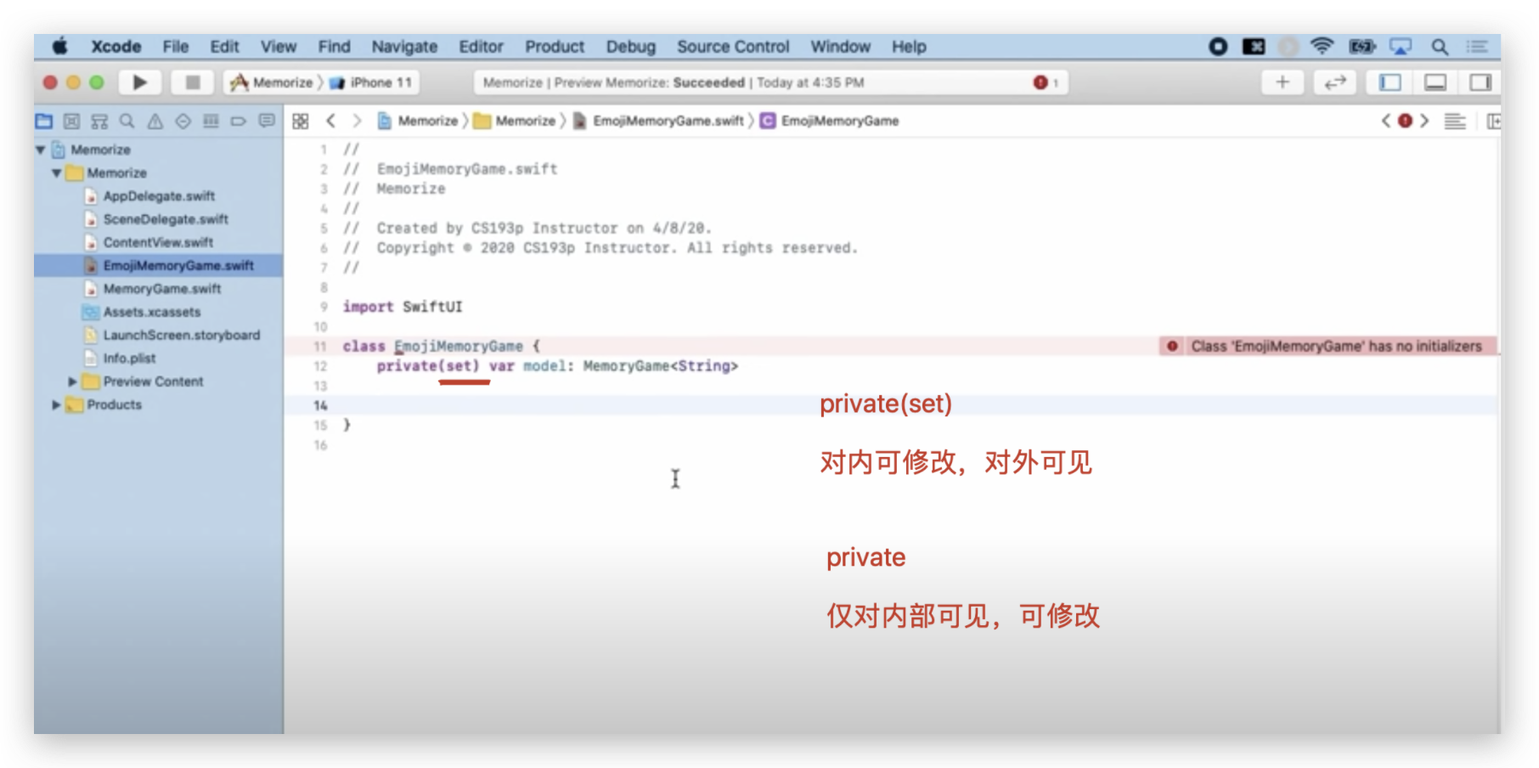Toggle the inspectors panel
Image resolution: width=1539 pixels, height=768 pixels.
pos(1480,82)
